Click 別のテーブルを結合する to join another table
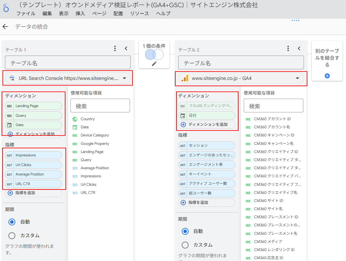Image resolution: width=346 pixels, height=261 pixels. tap(327, 61)
